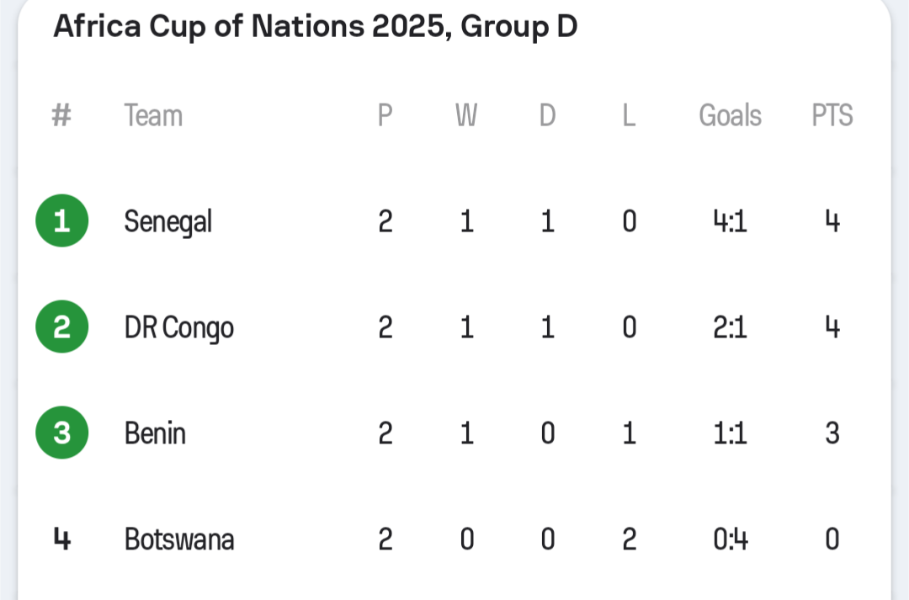This screenshot has height=600, width=909.
Task: Open the DR Congo team entry
Action: click(x=178, y=328)
